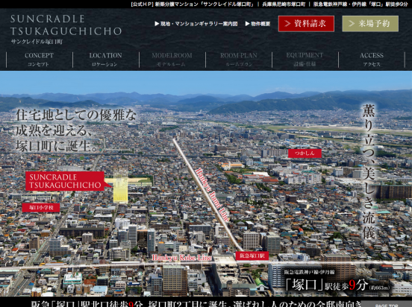Click the SUNCRADLE TSUKAGUCHICHO site logo
This screenshot has height=307, width=412.
66,29
